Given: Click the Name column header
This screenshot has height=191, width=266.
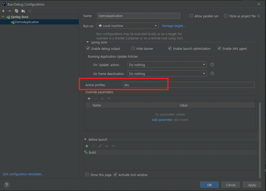Looking at the screenshot, I should point(134,105).
